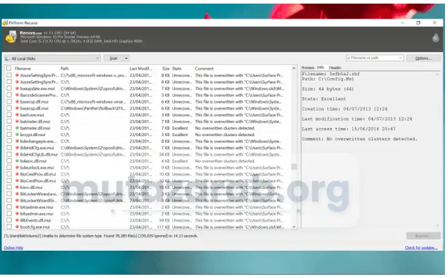The image size is (448, 278).
Task: Click the red status dot for BdeHdCfgLib.dll.mui
Action: tap(17, 154)
